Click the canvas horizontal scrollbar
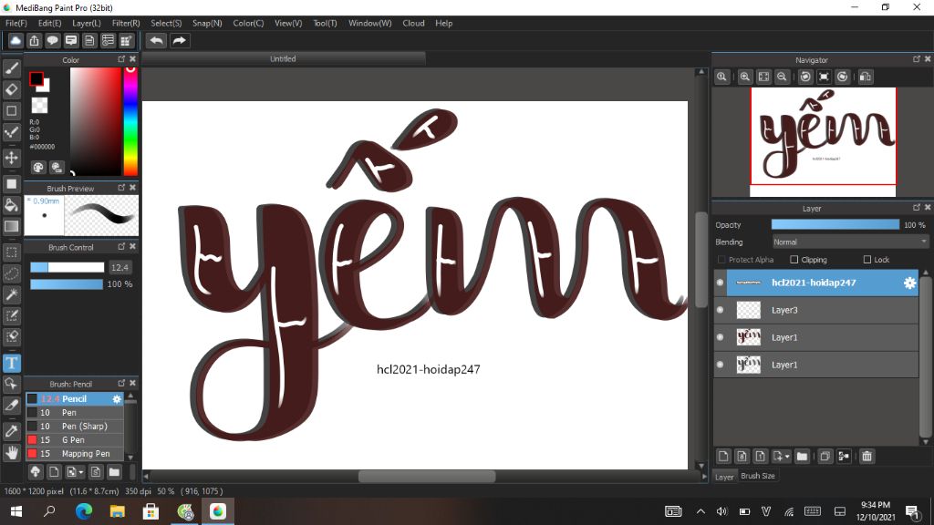Image resolution: width=934 pixels, height=525 pixels. (x=427, y=476)
